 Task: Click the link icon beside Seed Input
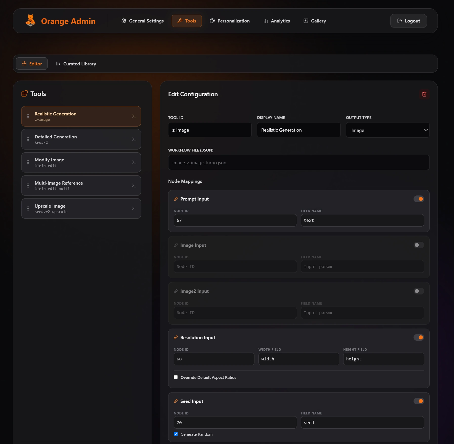point(176,401)
